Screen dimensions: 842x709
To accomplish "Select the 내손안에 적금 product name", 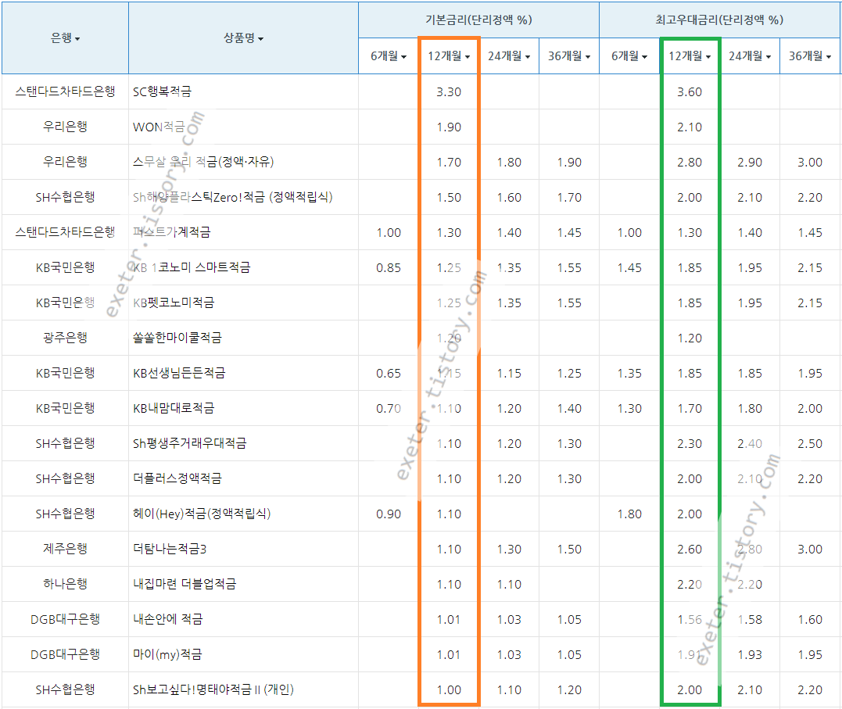I will [x=167, y=619].
